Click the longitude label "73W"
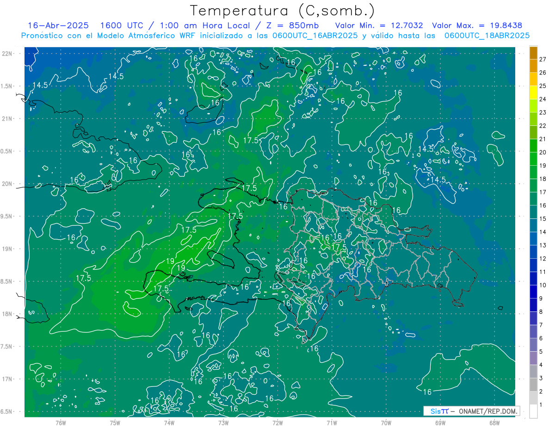Image resolution: width=555 pixels, height=429 pixels. pyautogui.click(x=223, y=423)
